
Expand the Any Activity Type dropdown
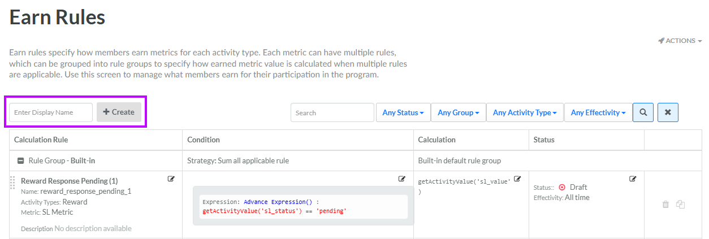[524, 112]
